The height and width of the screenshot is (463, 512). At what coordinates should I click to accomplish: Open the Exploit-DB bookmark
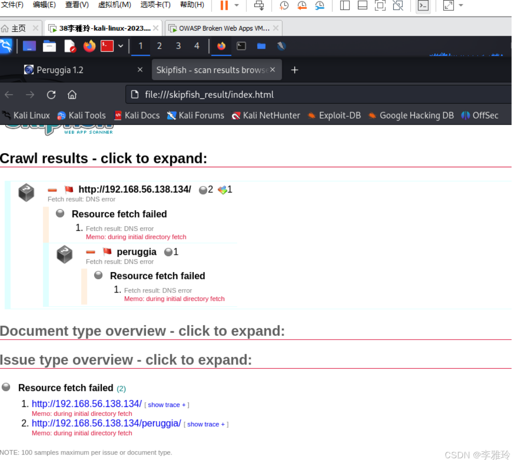(334, 115)
